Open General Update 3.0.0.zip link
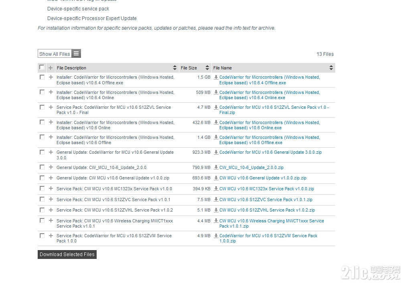Screen dimensions: 403x283 pyautogui.click(x=270, y=152)
